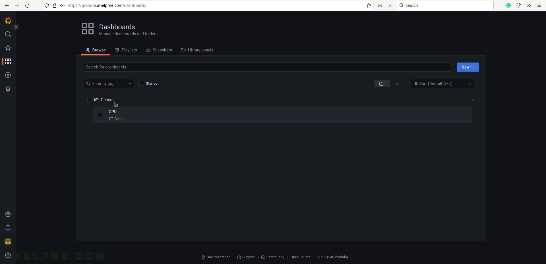Screen dimensions: 546x264
Task: Toggle the Starred checkbox
Action: click(x=142, y=83)
